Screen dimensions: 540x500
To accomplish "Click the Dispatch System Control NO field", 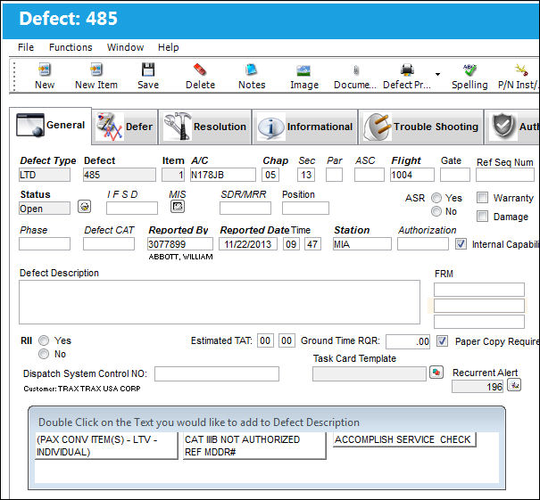I will click(217, 373).
